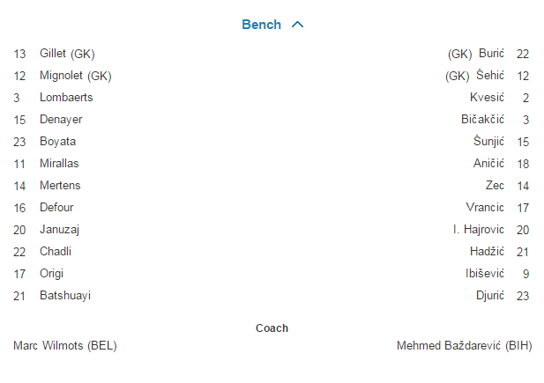
Task: Click on Lombaerts in bench list
Action: [66, 98]
